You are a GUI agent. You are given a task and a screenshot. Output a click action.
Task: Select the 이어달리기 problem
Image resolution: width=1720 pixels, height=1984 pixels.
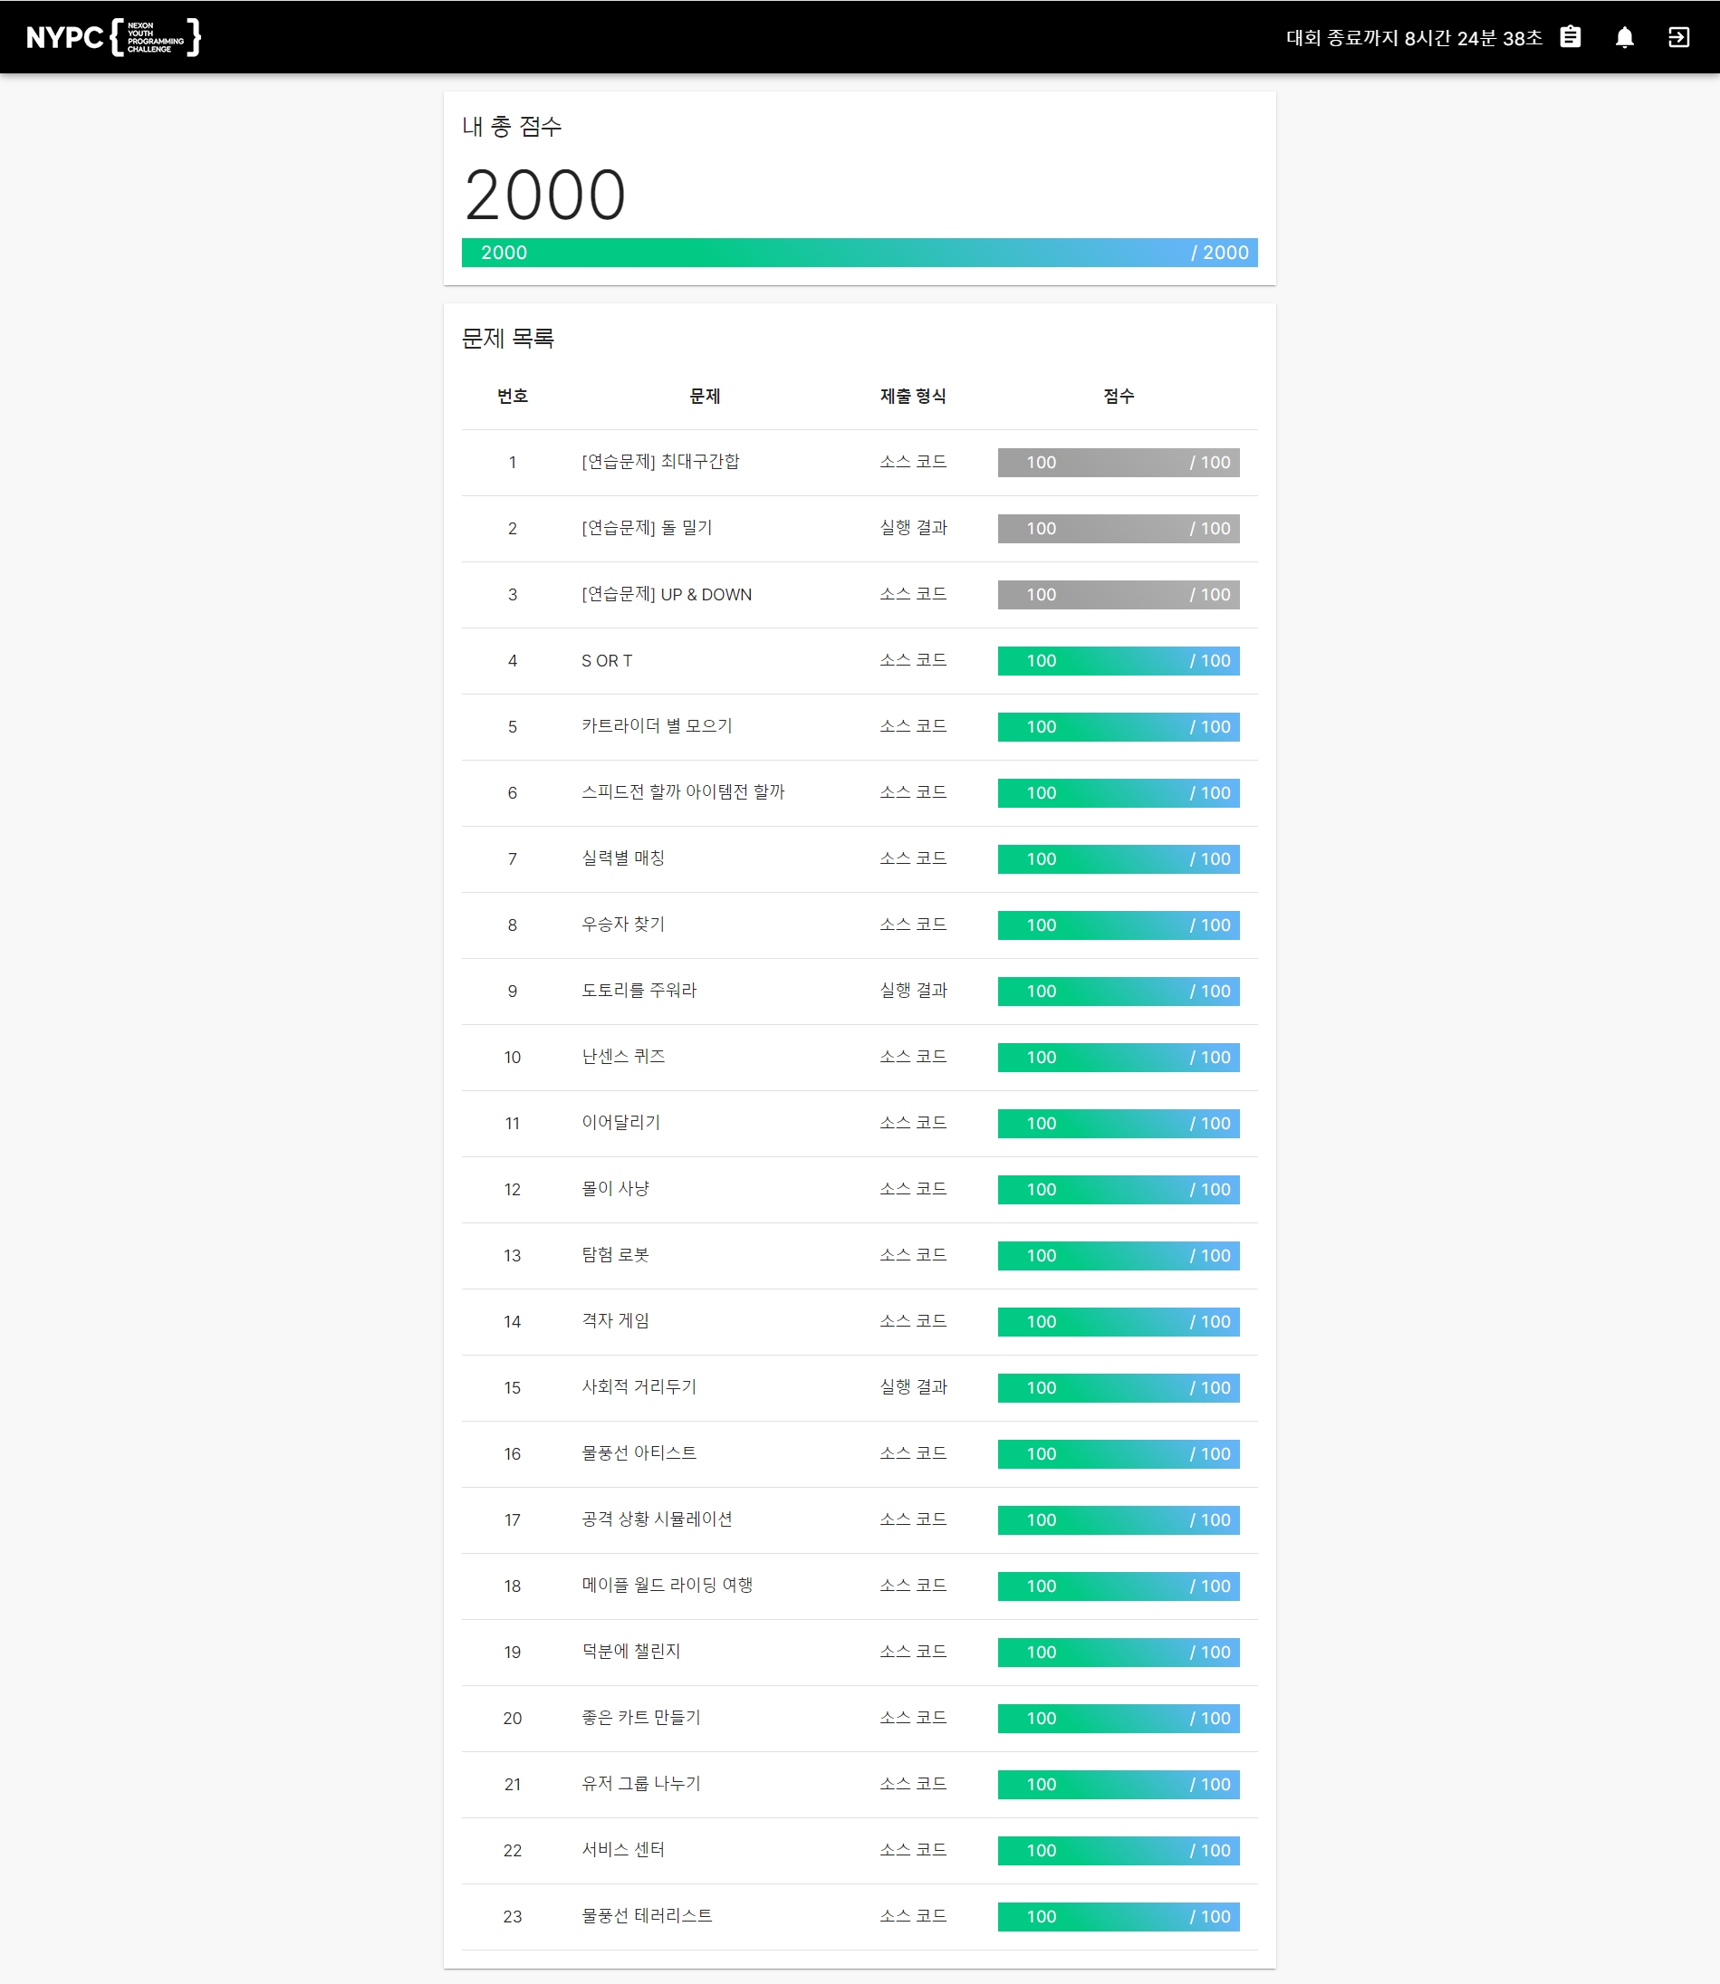(620, 1123)
